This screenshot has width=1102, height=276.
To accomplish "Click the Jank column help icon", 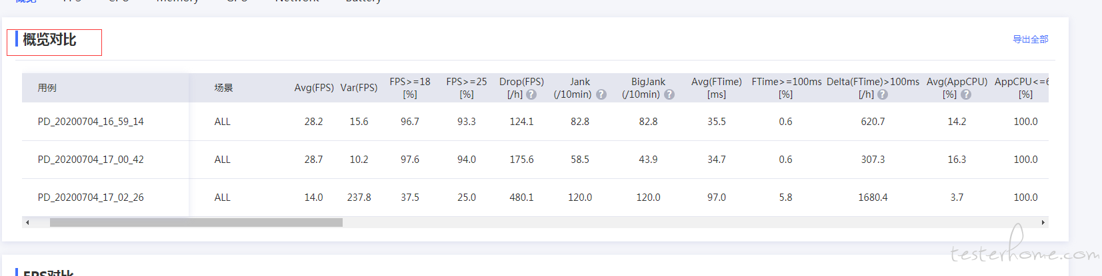I will coord(601,94).
